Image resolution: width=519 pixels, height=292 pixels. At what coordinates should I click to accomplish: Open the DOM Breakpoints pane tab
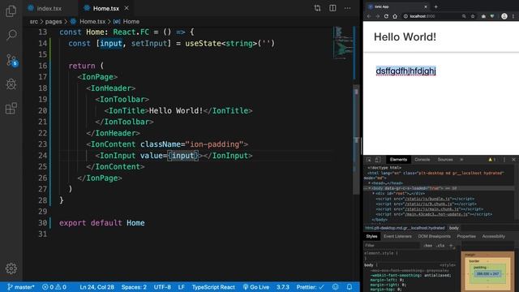(x=435, y=236)
